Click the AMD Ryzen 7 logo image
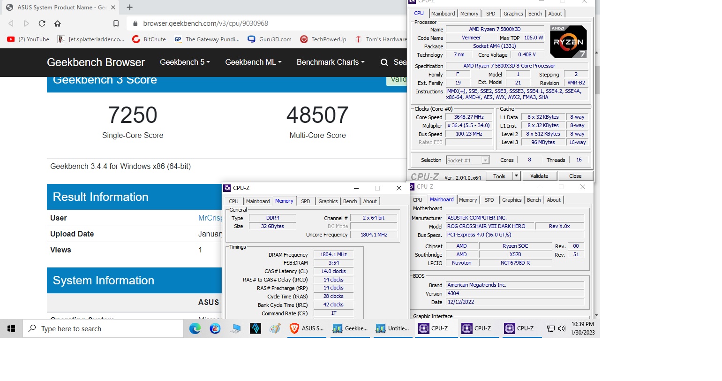The width and height of the screenshot is (722, 381). (x=568, y=42)
